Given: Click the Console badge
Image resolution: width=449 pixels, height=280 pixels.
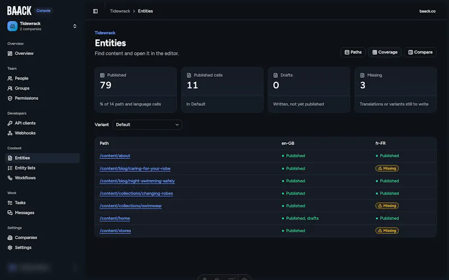Looking at the screenshot, I should click(x=43, y=11).
